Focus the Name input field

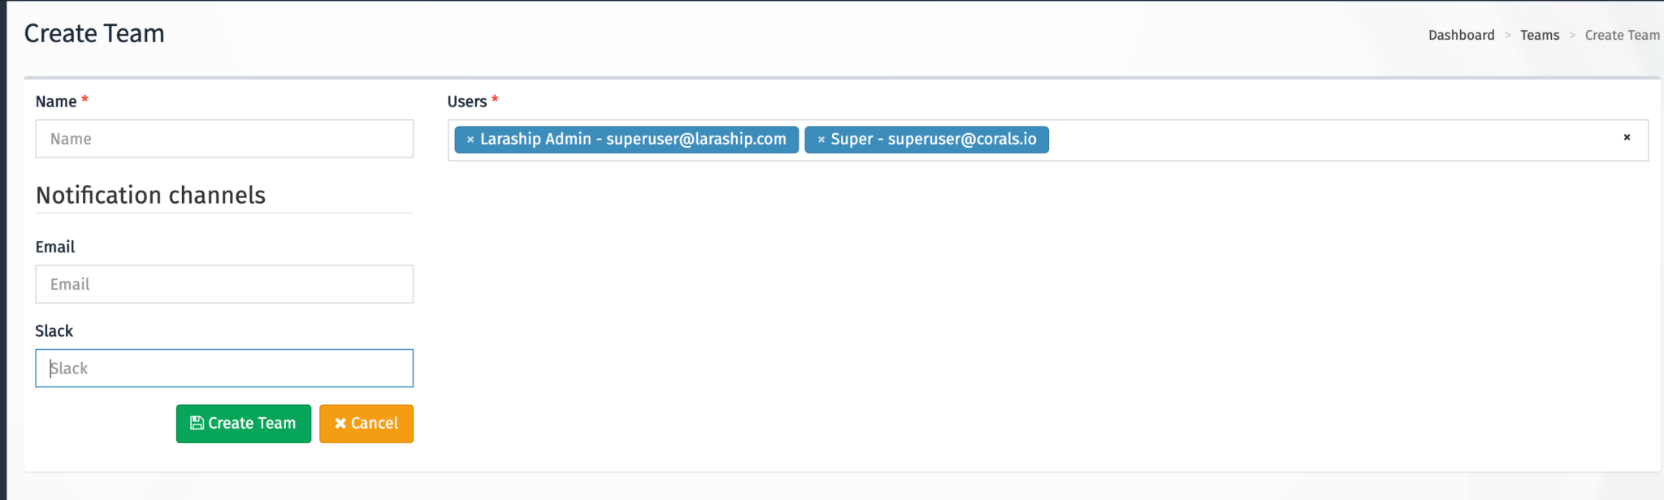pos(224,139)
